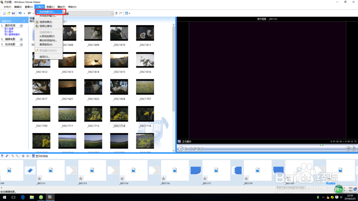Rewind the storyboard
Viewport: 358px width, 201px height.
tap(23, 156)
